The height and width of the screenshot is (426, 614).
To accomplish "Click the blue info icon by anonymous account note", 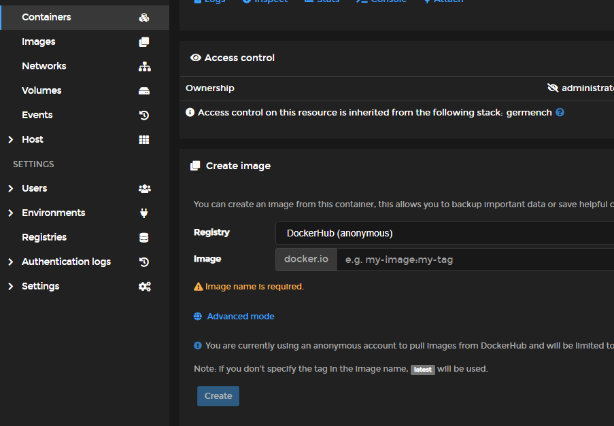I will point(198,346).
